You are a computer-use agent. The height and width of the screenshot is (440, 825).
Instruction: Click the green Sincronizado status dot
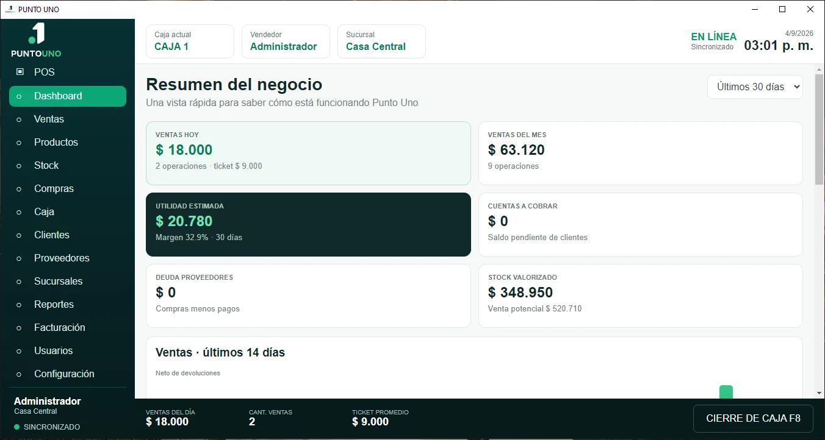coord(17,427)
